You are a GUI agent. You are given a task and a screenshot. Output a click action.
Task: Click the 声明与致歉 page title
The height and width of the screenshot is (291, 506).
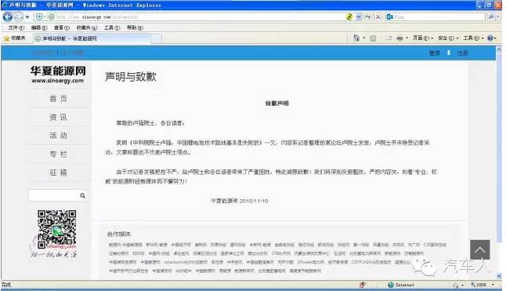(x=131, y=77)
